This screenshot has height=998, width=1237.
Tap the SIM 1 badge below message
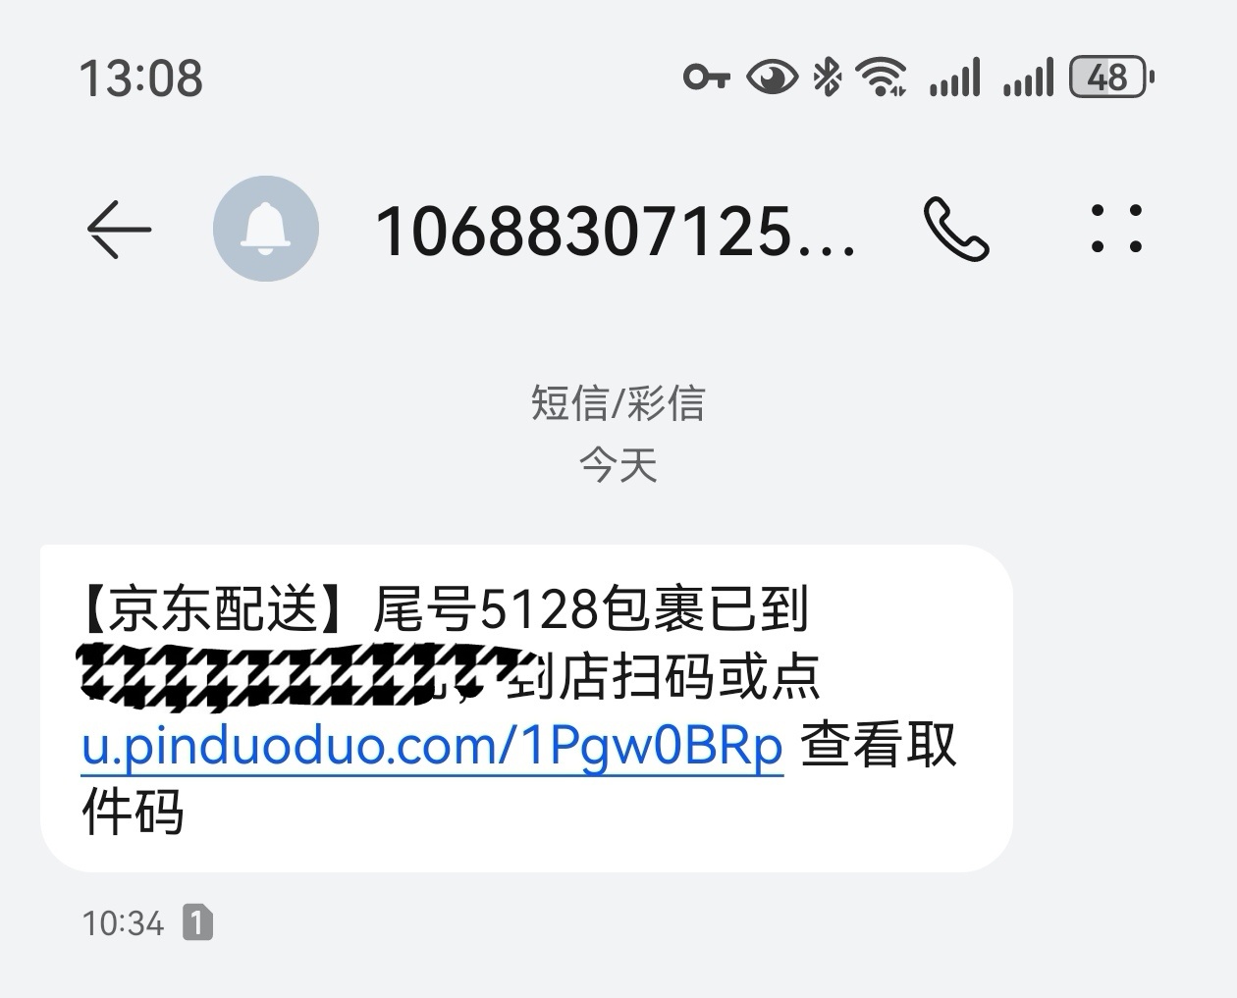click(x=197, y=922)
